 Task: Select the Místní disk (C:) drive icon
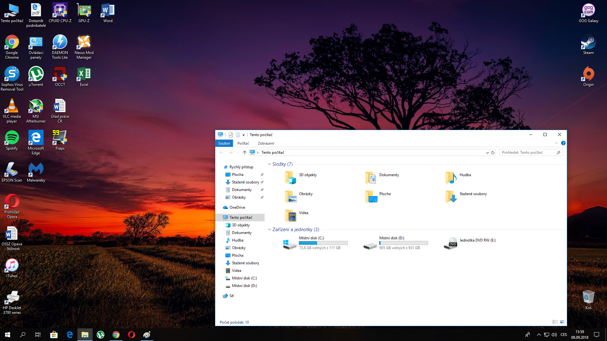pos(290,244)
